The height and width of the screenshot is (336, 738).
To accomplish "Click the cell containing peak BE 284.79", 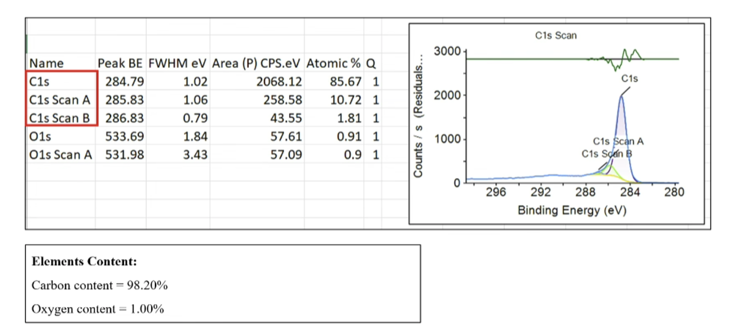I will [124, 81].
